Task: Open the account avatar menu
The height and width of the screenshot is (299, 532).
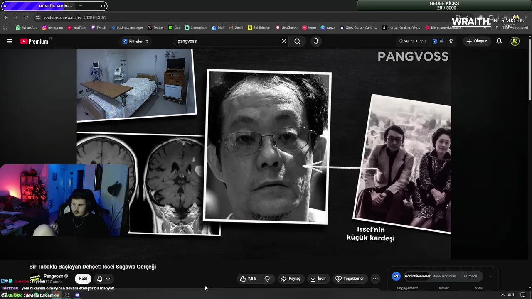Action: tap(515, 41)
